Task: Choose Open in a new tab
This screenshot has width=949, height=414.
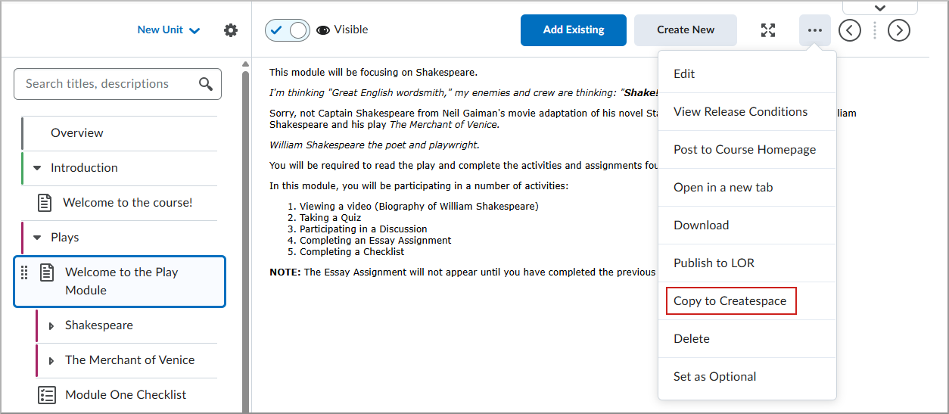Action: point(747,187)
